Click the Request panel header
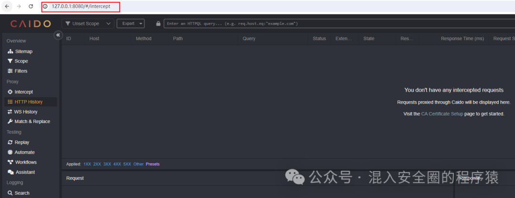Screen dimensions: 515x198 pos(75,178)
